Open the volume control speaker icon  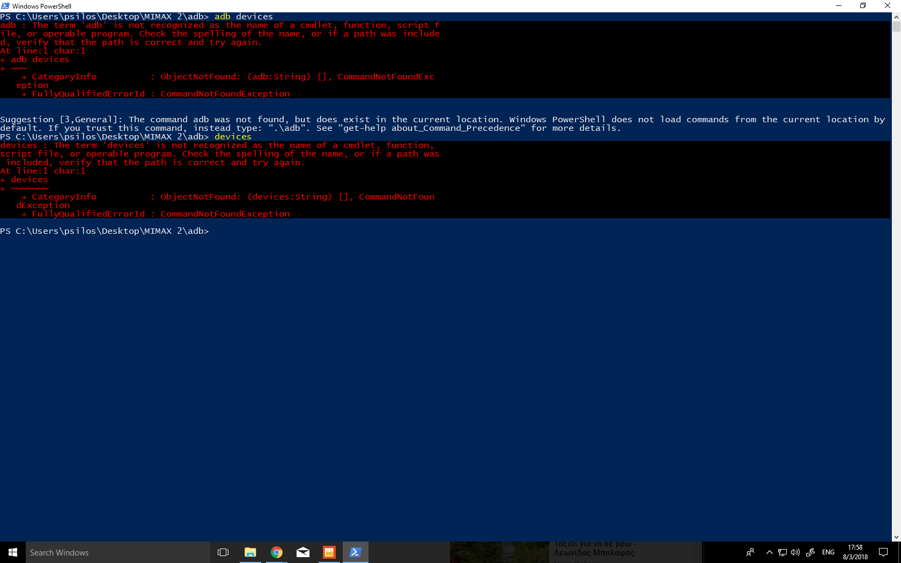click(x=795, y=552)
